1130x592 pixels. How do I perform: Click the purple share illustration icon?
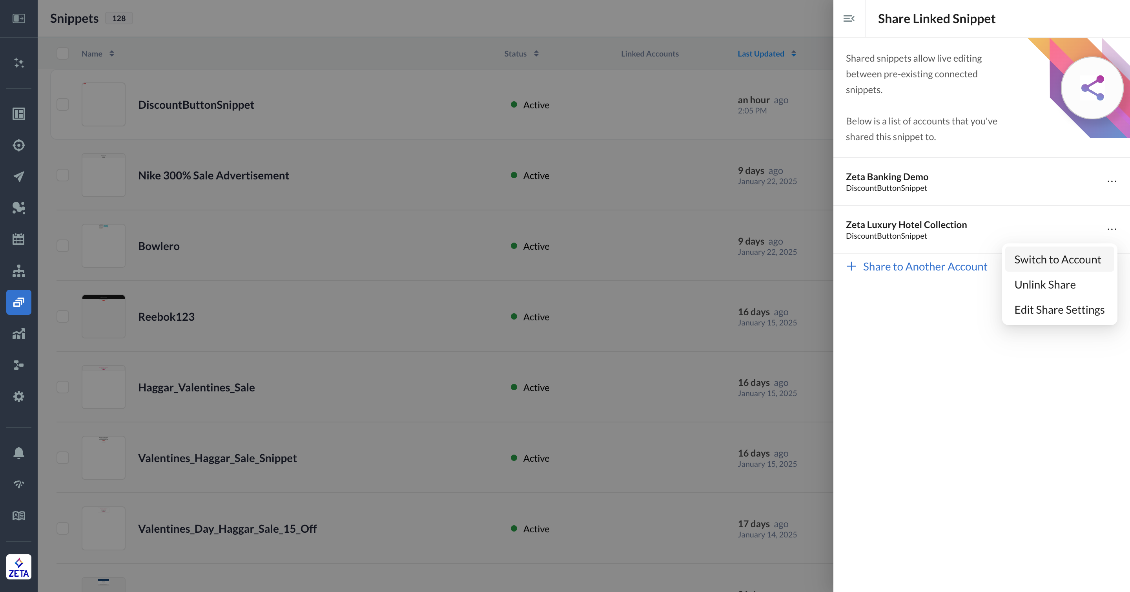1092,88
